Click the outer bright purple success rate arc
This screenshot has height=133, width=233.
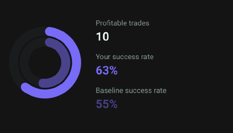[x=76, y=62]
